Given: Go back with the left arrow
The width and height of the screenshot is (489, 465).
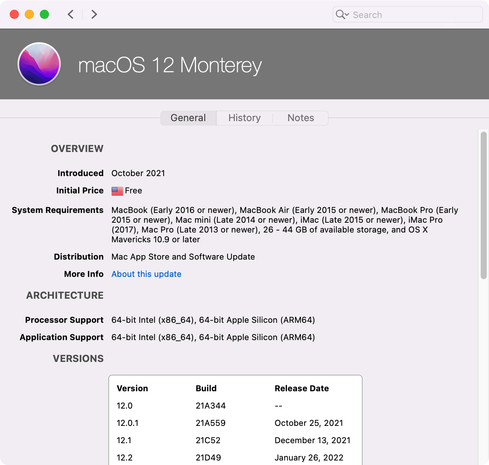Looking at the screenshot, I should (x=70, y=14).
